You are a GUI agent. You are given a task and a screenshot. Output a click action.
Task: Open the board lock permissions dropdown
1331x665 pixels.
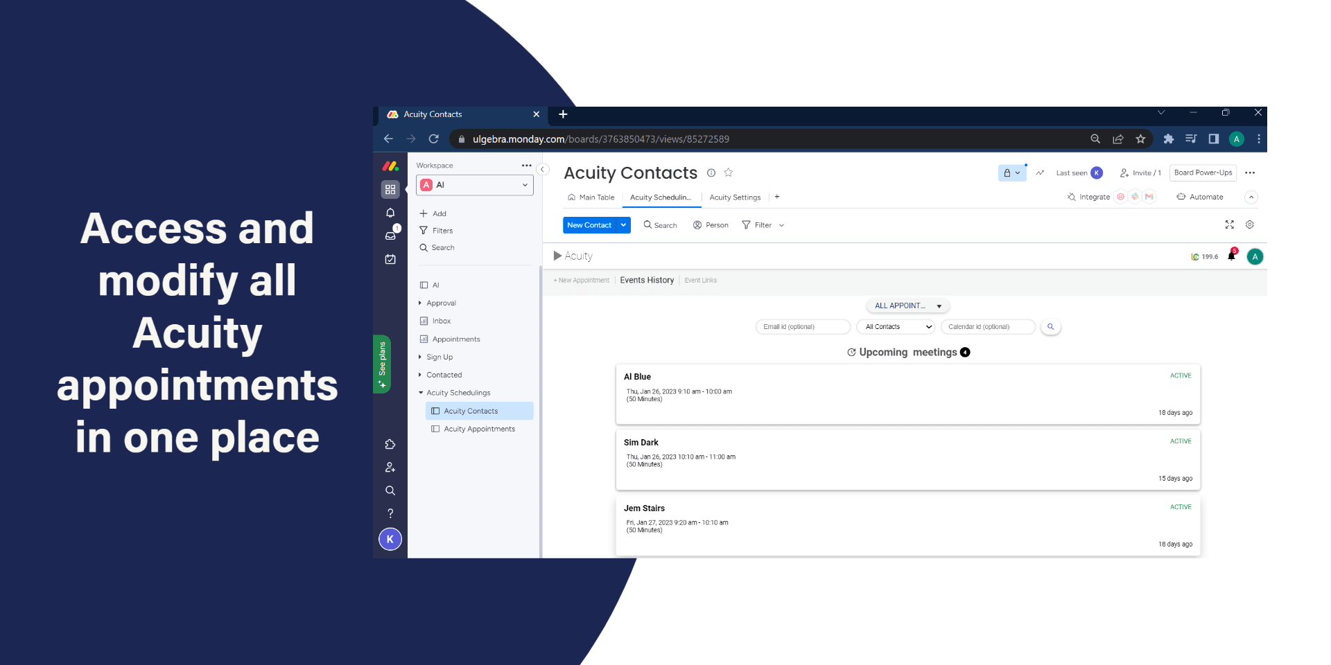pos(1012,172)
